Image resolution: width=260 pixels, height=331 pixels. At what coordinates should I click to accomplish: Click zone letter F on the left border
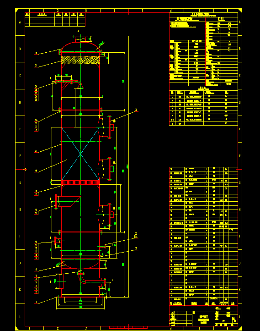20,156
